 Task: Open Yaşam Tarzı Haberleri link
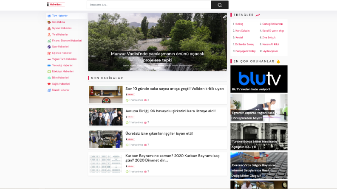click(x=64, y=59)
